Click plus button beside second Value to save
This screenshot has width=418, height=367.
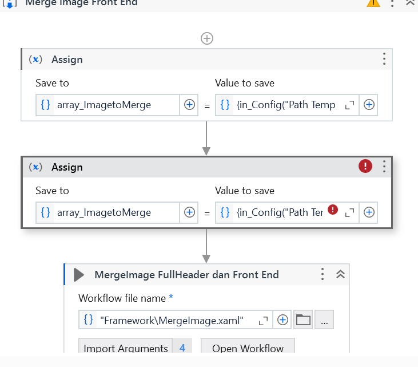coord(369,212)
